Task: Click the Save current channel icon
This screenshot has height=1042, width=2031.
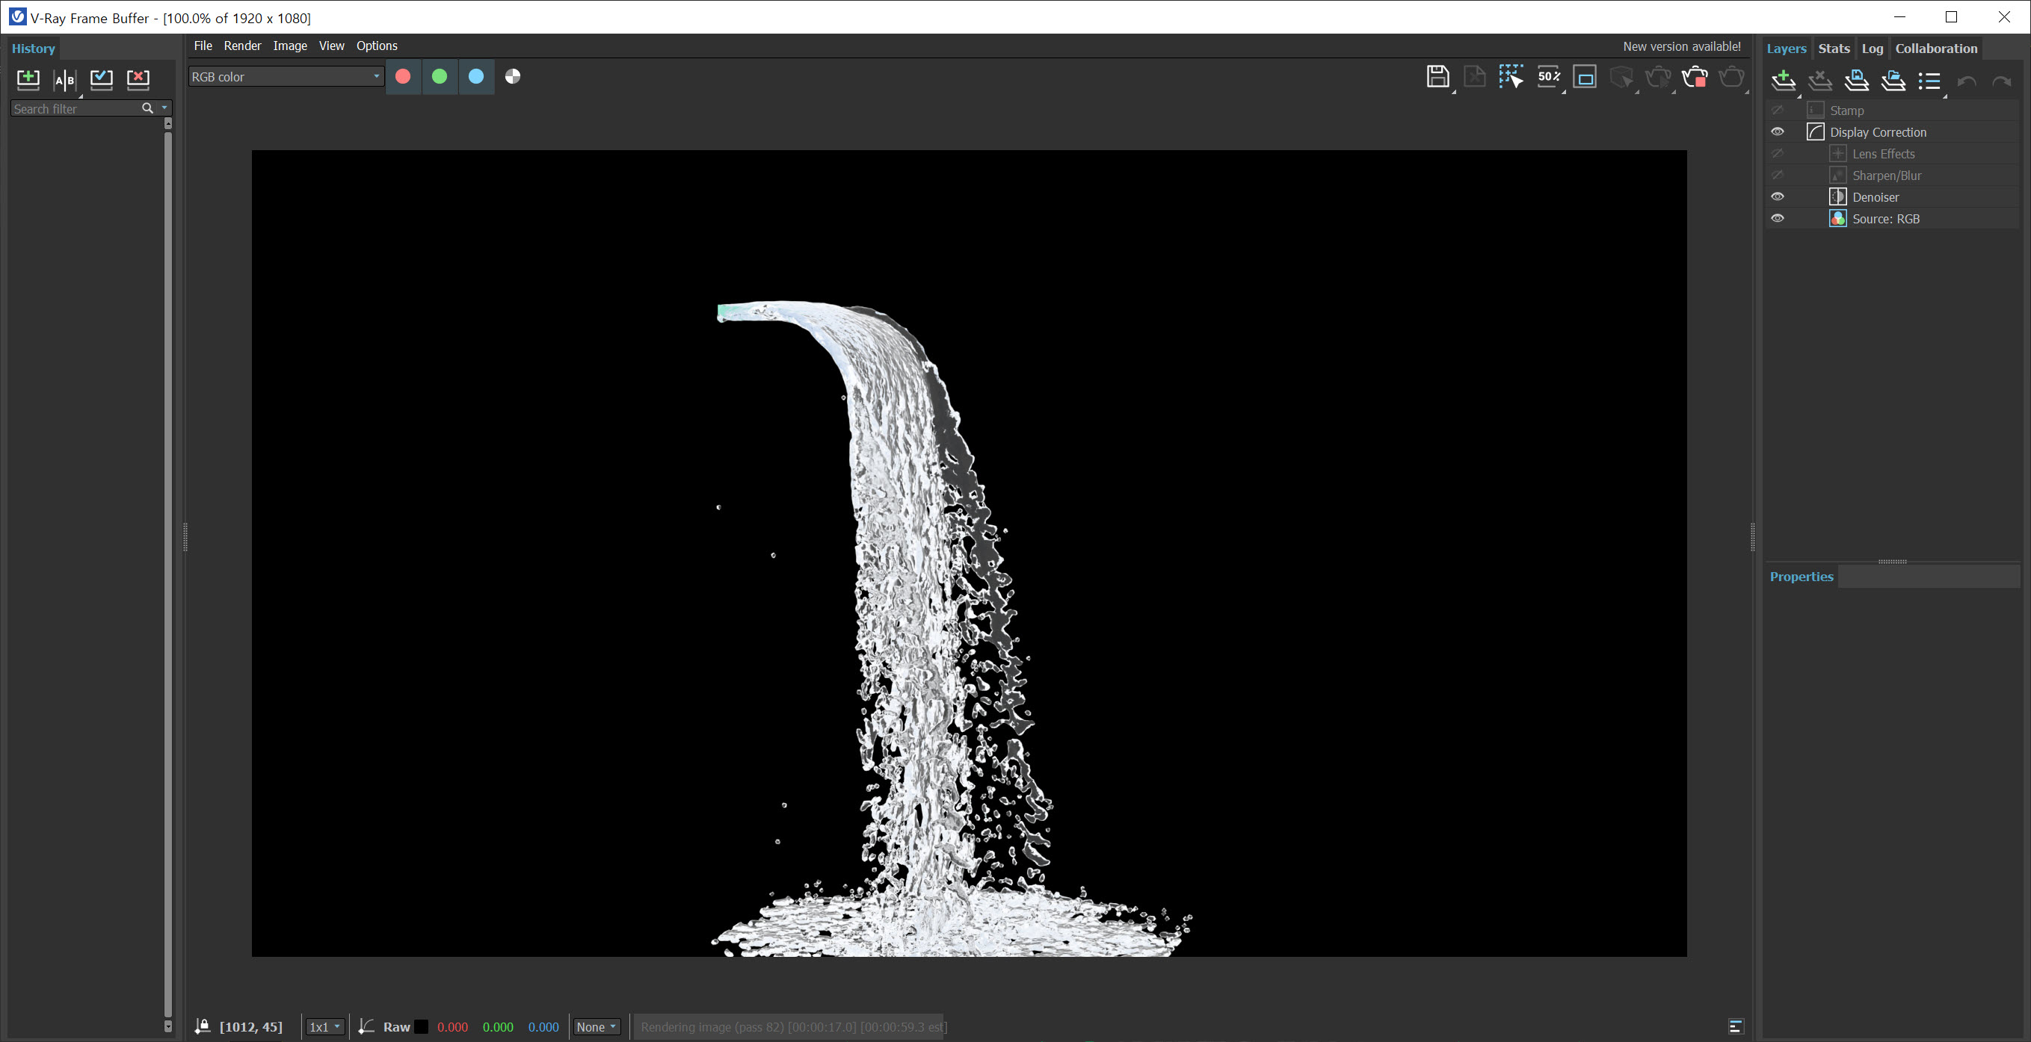Action: (x=1437, y=76)
